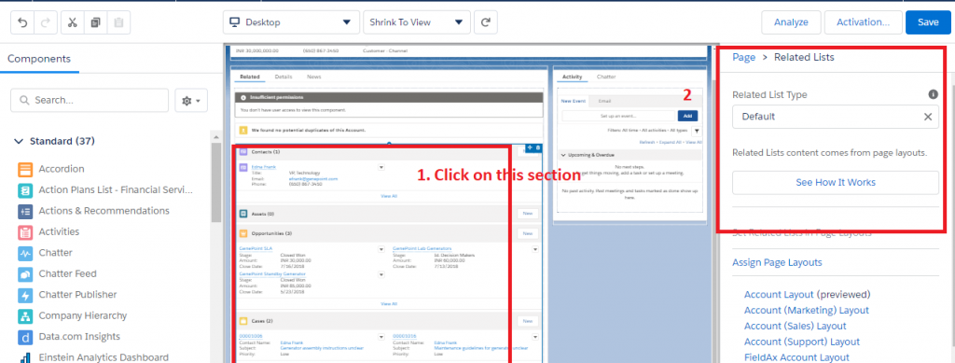Clear the Default related list type
This screenshot has width=955, height=363.
click(928, 117)
